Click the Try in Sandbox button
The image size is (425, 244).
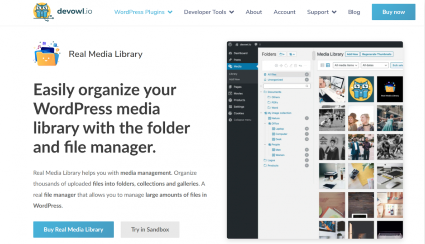tap(150, 230)
